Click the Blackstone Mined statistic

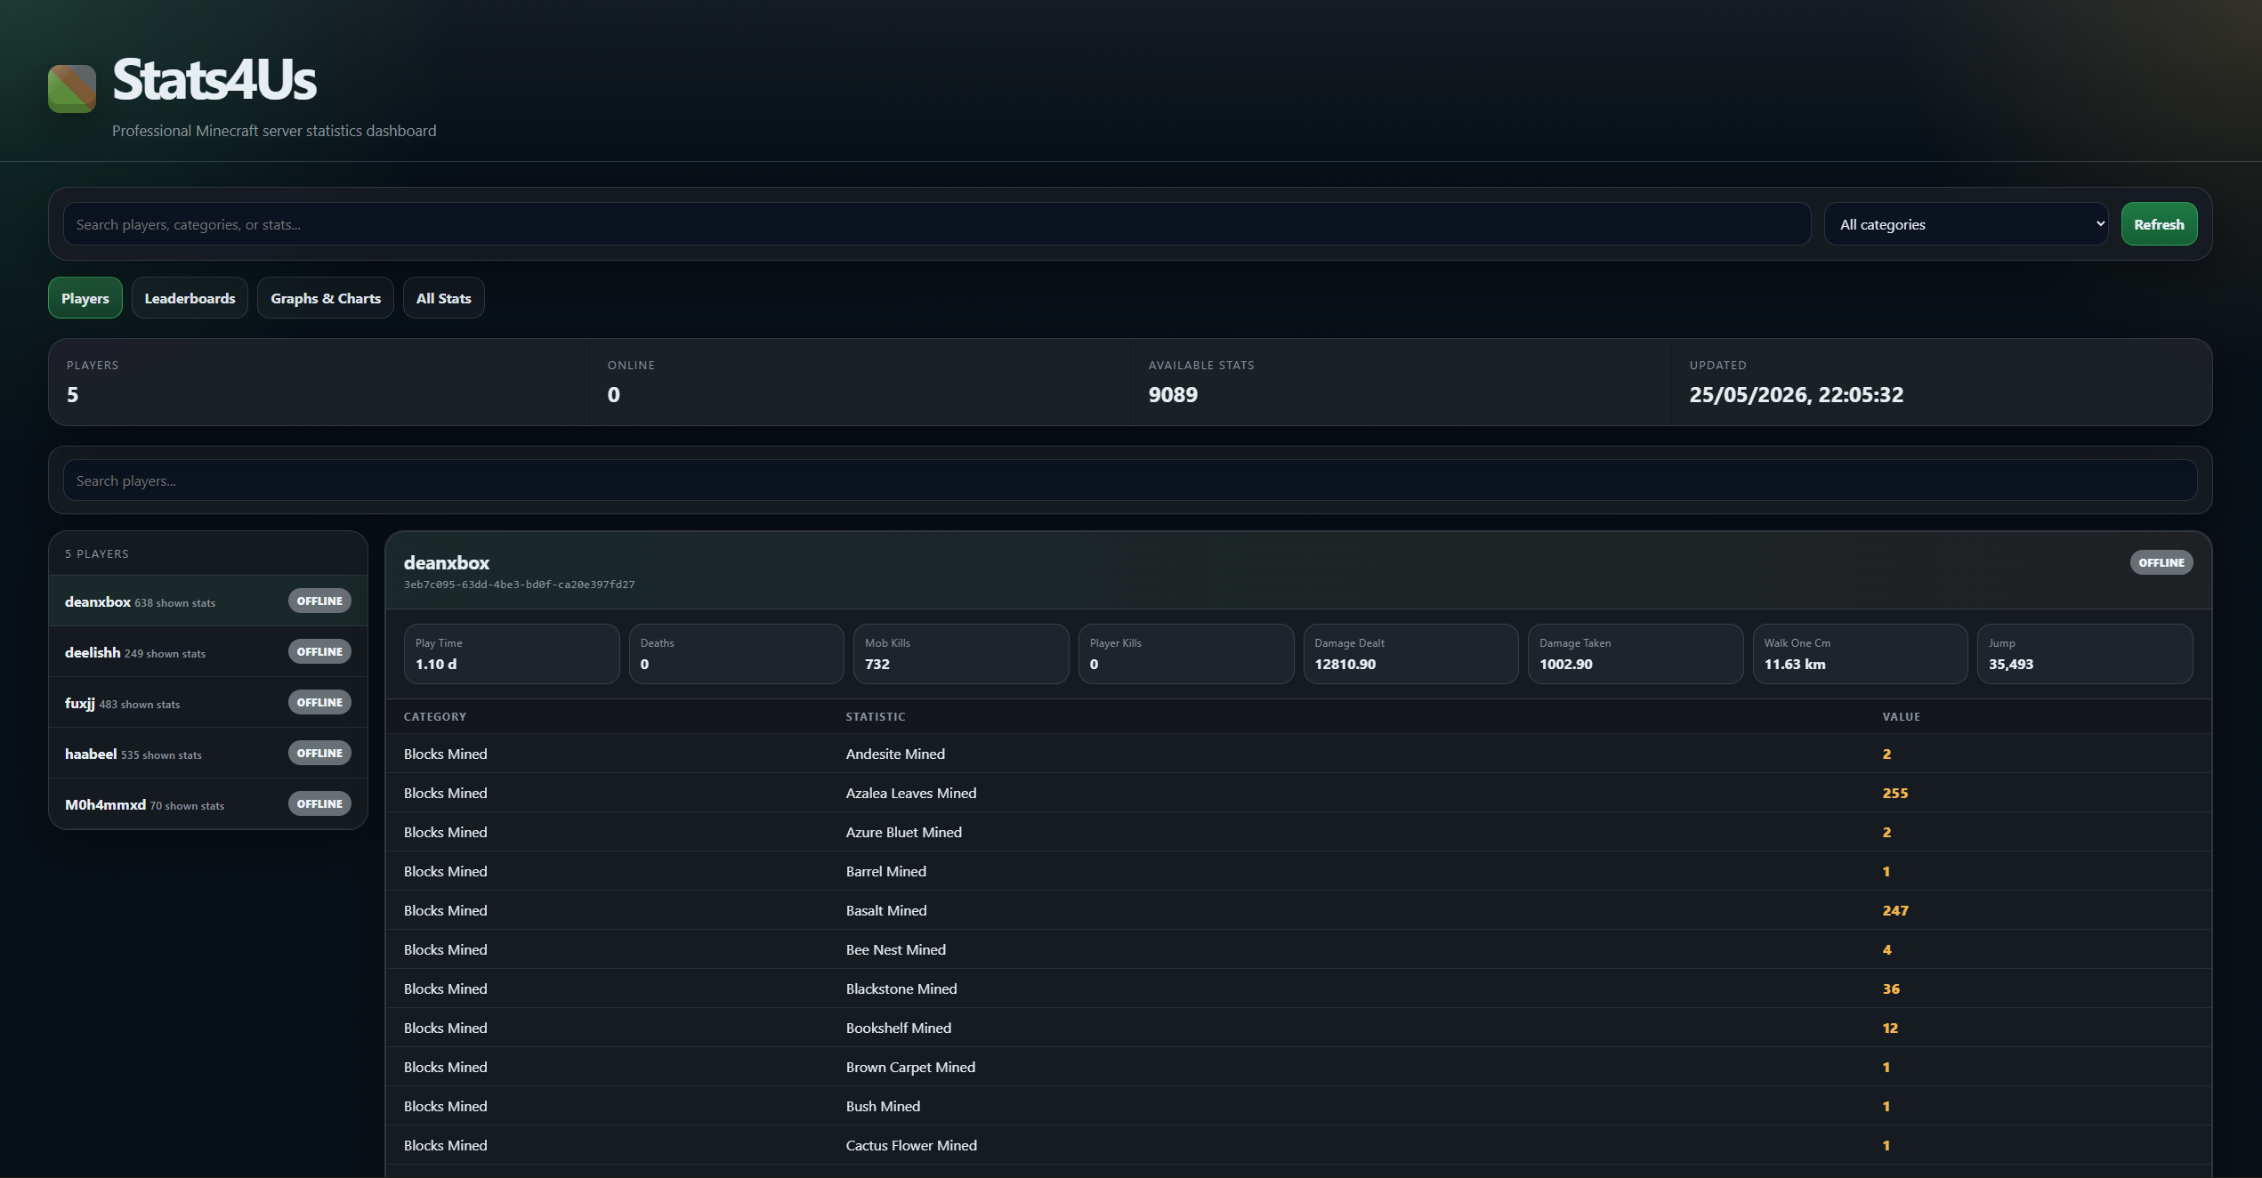pyautogui.click(x=901, y=988)
